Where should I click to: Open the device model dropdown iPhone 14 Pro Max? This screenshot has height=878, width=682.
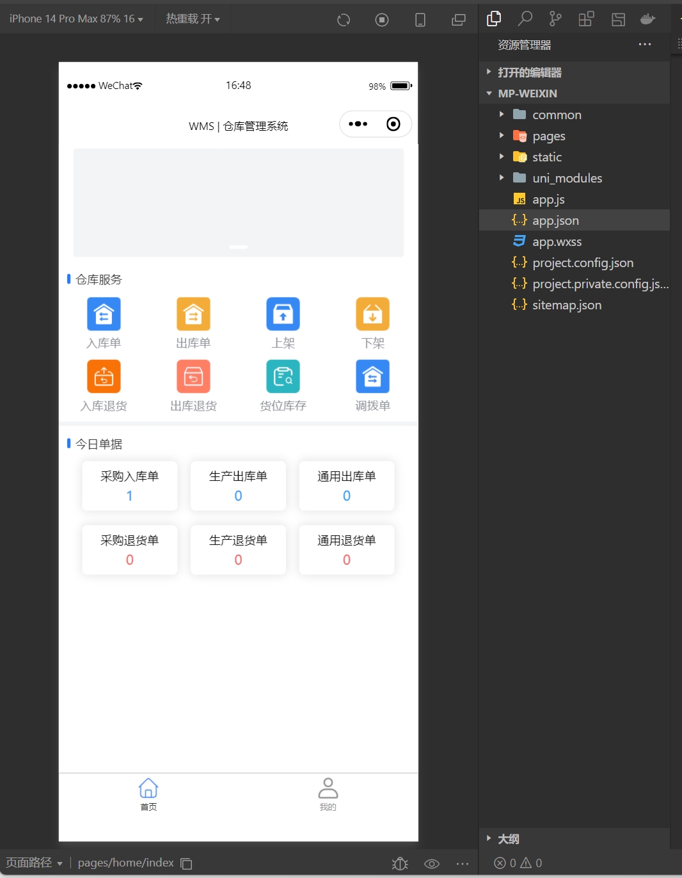tap(76, 19)
